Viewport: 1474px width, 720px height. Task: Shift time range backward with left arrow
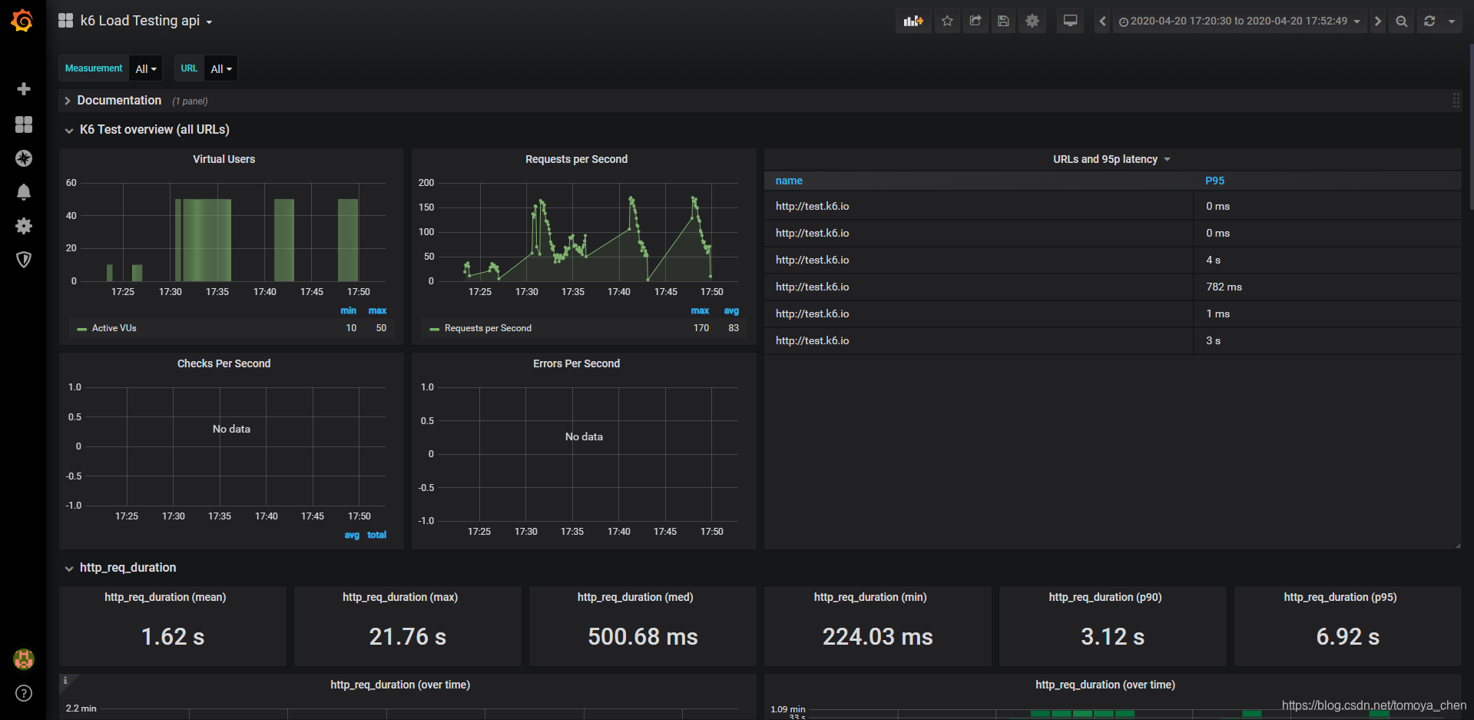point(1102,21)
